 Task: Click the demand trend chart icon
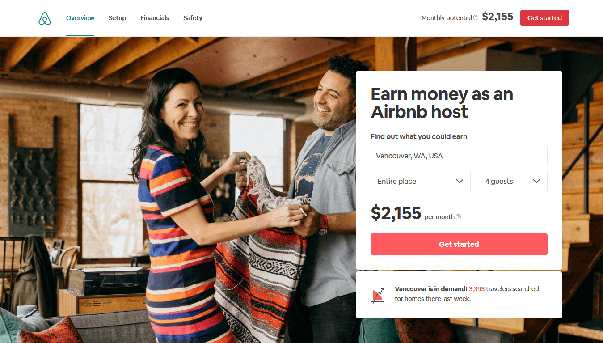377,295
